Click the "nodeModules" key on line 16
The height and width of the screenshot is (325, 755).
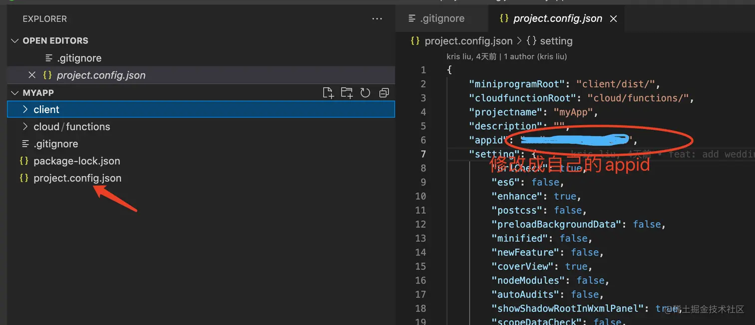pyautogui.click(x=528, y=280)
